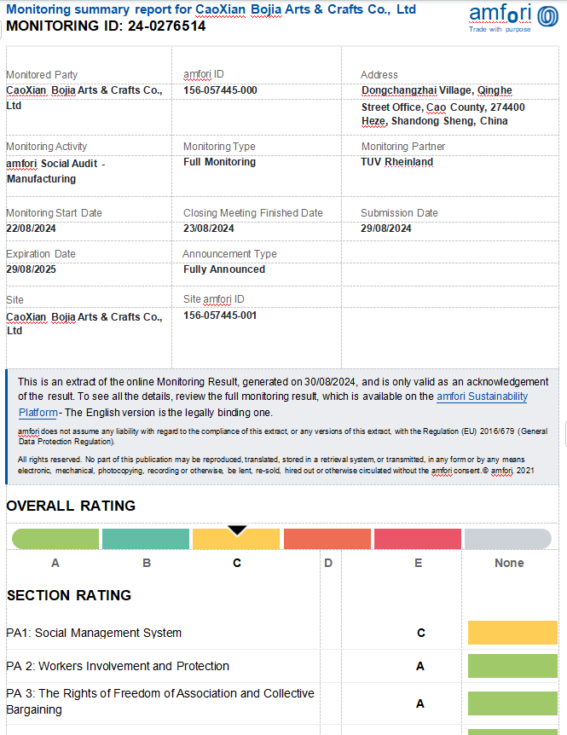Click the Site amfori ID value 156-057445-001
567x735 pixels.
220,315
